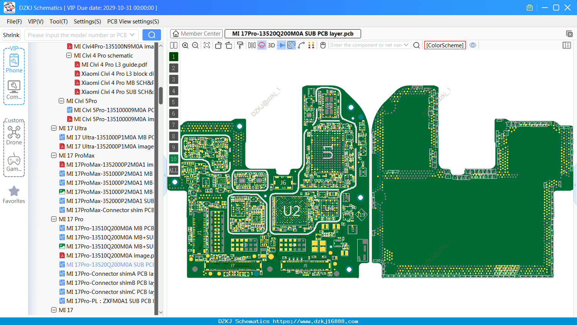Viewport: 577px width, 325px height.
Task: Click the colored dots grid icon
Action: [311, 45]
